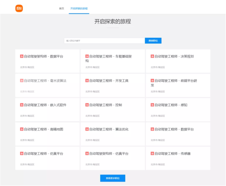Viewport: 226px width, 186px height.
Task: Click the Xiaomi logo icon
Action: (x=19, y=8)
